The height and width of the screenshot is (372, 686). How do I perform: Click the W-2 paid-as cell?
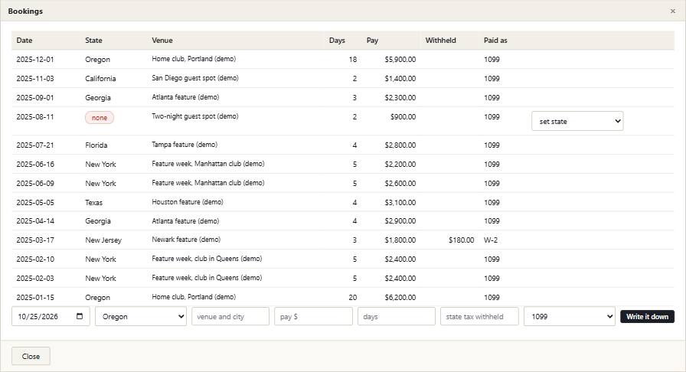coord(491,240)
